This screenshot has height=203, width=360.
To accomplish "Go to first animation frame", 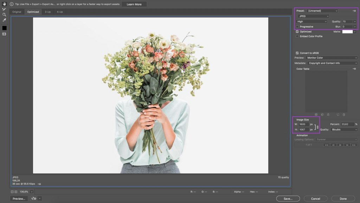I will pyautogui.click(x=326, y=145).
